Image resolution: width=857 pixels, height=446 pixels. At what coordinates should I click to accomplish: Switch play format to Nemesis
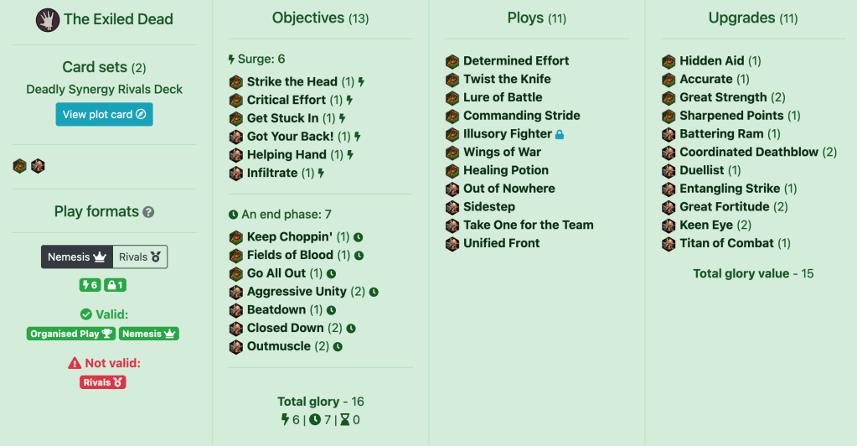point(77,257)
